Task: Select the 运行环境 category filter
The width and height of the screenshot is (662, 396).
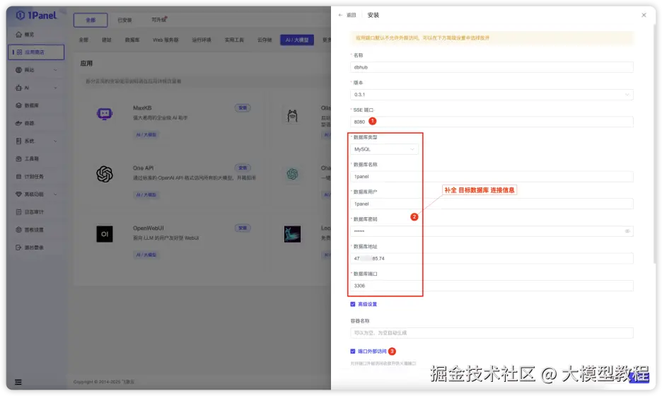Action: click(202, 40)
